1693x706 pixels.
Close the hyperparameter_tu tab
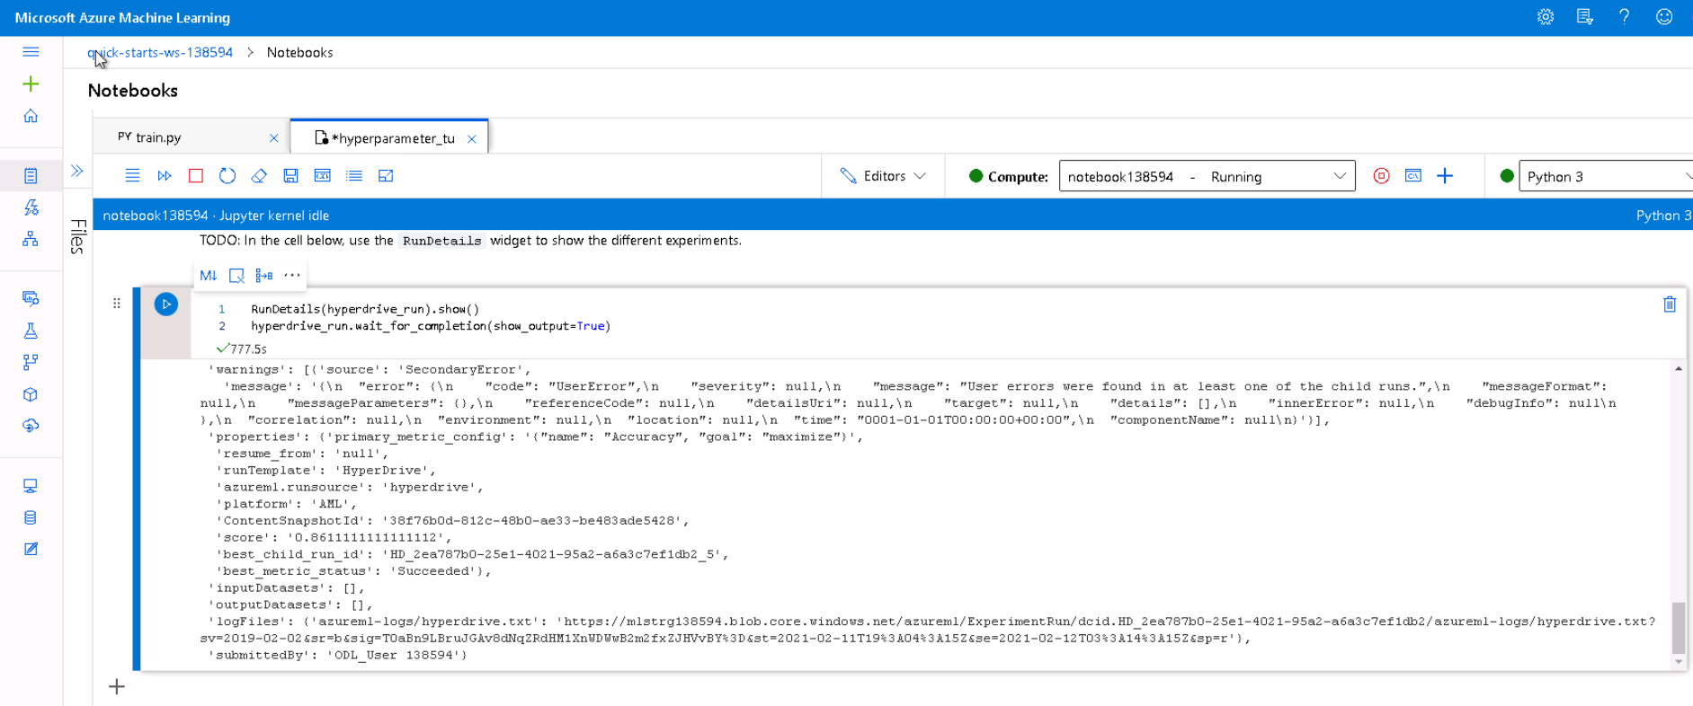[x=472, y=138]
